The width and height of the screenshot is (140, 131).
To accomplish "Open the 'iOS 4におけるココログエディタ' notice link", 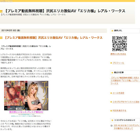I will [x=127, y=127].
